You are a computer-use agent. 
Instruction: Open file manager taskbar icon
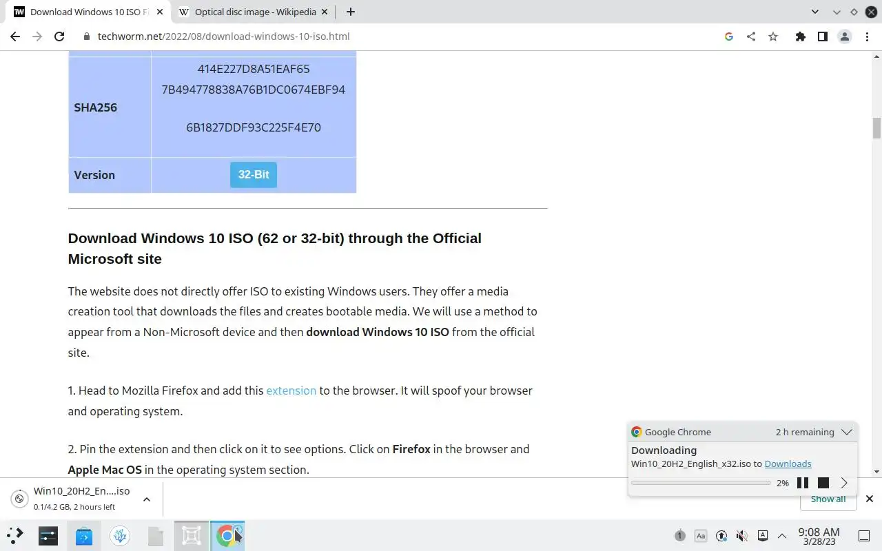click(x=156, y=535)
